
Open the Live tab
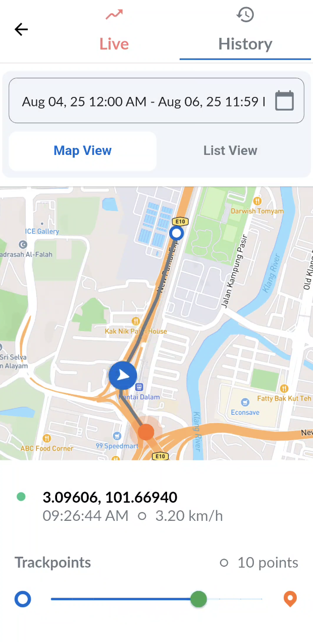click(x=114, y=30)
